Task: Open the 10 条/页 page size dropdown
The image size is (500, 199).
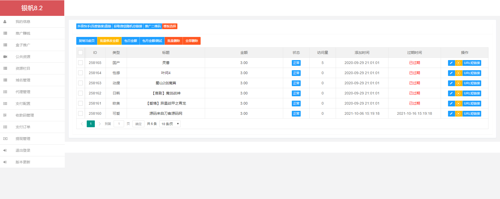Action: (170, 124)
